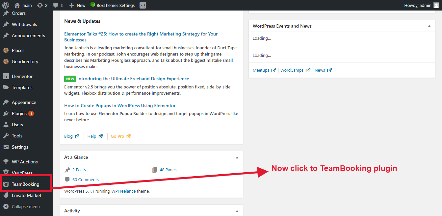Open the Withdrawals menu item
The image size is (442, 216).
[24, 24]
